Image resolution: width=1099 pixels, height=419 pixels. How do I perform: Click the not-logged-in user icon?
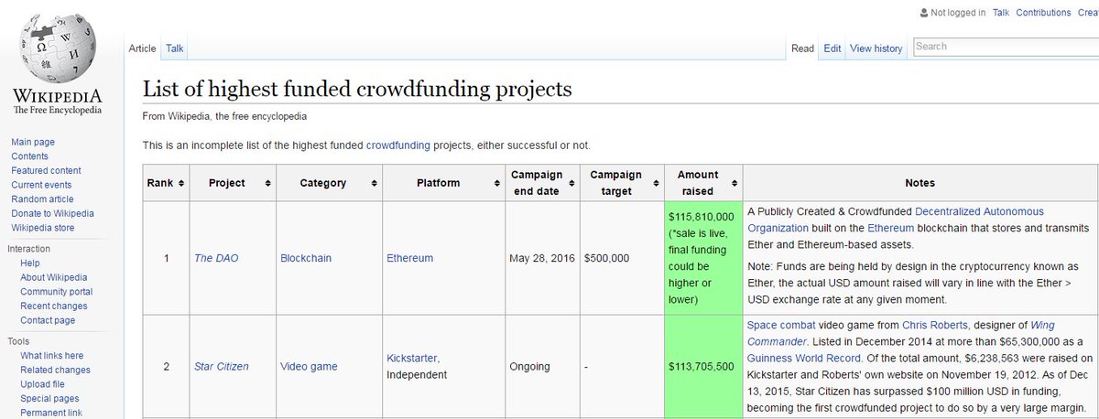point(922,13)
